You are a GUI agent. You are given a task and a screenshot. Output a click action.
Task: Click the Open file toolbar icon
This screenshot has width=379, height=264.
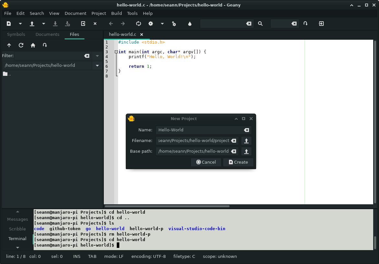[32, 24]
